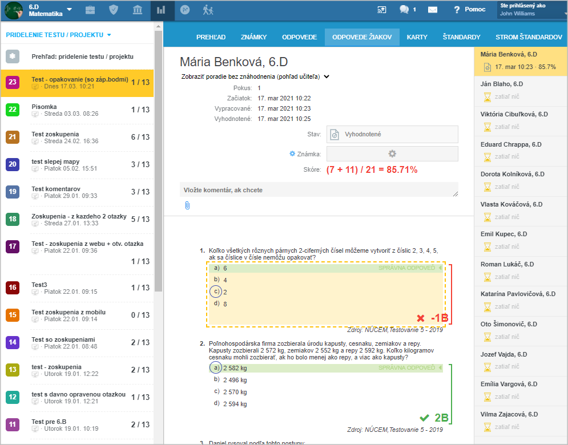
Task: Click the number 23 test badge
Action: point(13,82)
